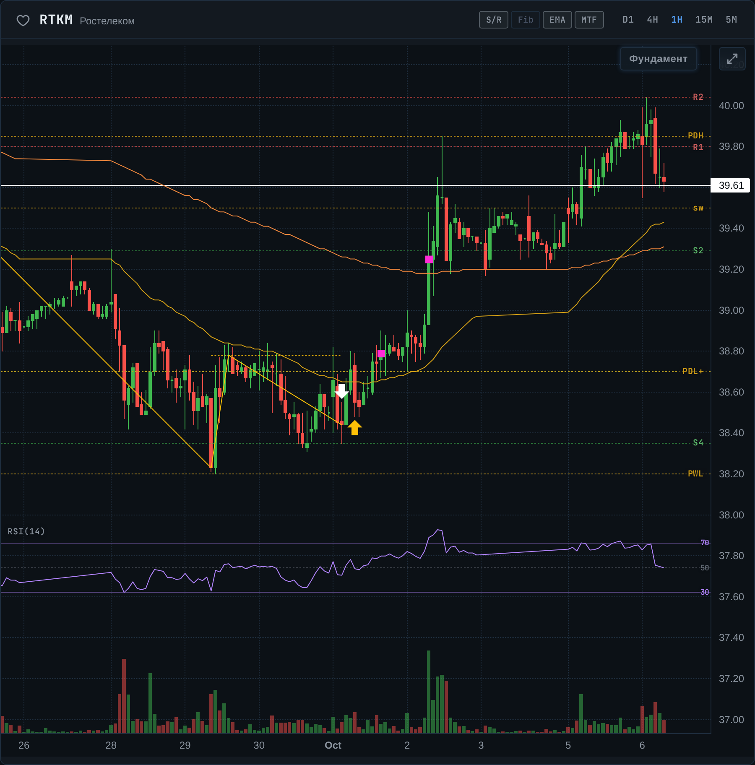755x765 pixels.
Task: Toggle EMA overlay
Action: tap(557, 20)
